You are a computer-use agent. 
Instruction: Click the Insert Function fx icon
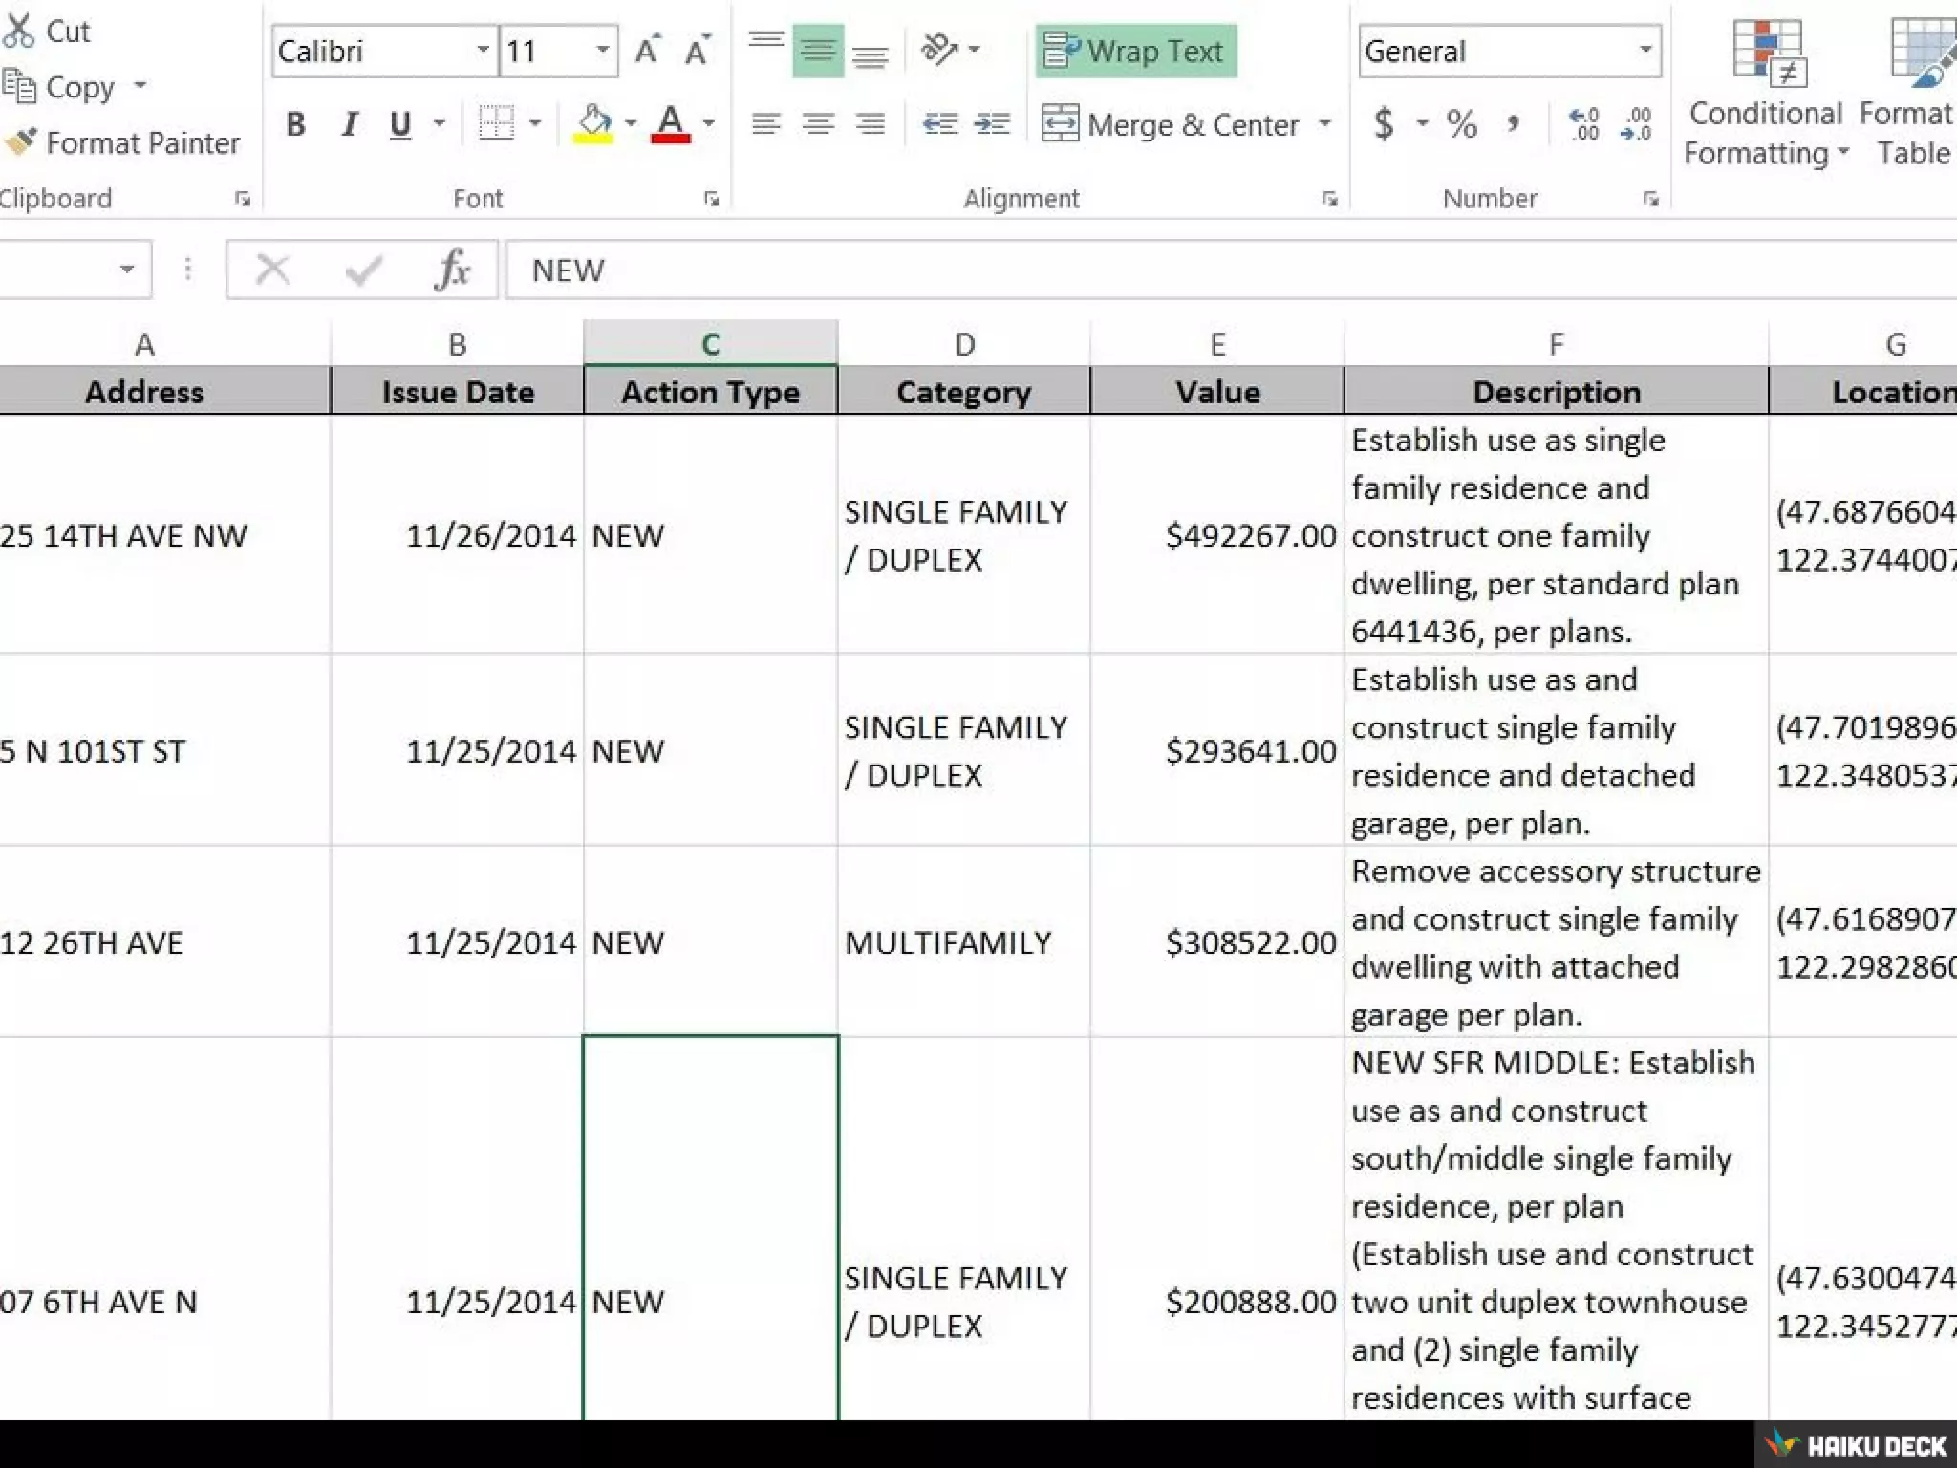452,270
